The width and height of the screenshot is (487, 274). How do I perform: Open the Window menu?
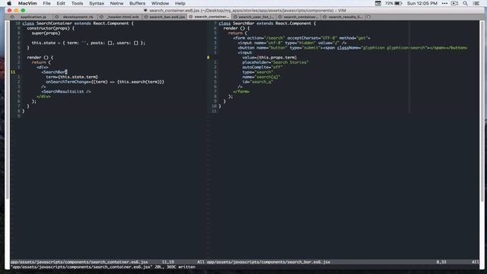[x=160, y=3]
